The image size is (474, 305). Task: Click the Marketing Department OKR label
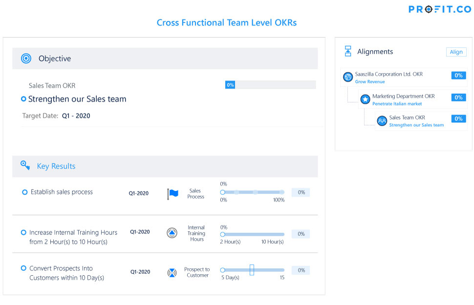tap(403, 96)
